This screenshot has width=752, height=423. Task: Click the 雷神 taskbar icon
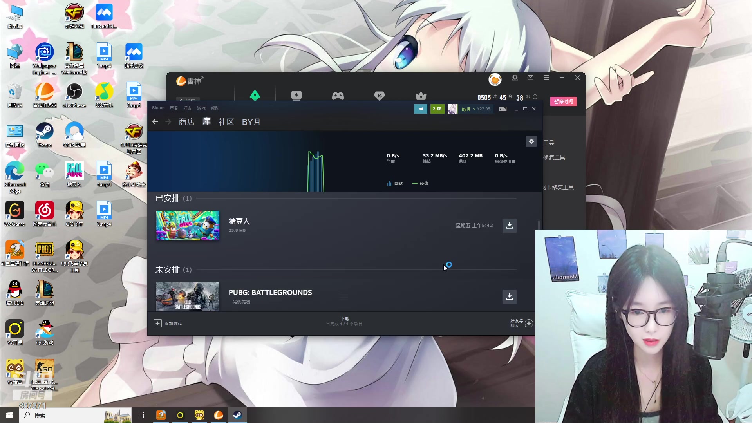point(219,415)
